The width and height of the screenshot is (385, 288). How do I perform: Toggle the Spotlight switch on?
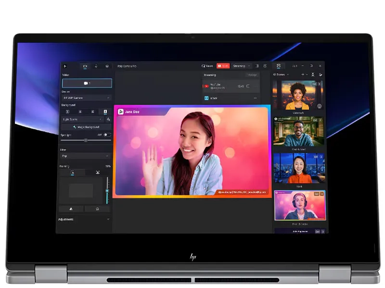[107, 135]
